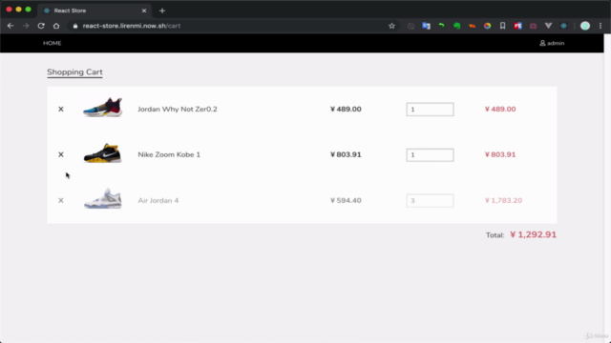Open the orange extension icon

[472, 26]
